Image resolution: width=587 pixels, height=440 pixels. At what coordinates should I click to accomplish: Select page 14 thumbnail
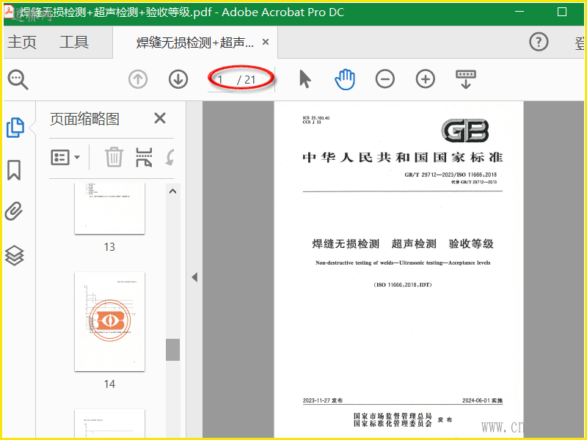(109, 322)
